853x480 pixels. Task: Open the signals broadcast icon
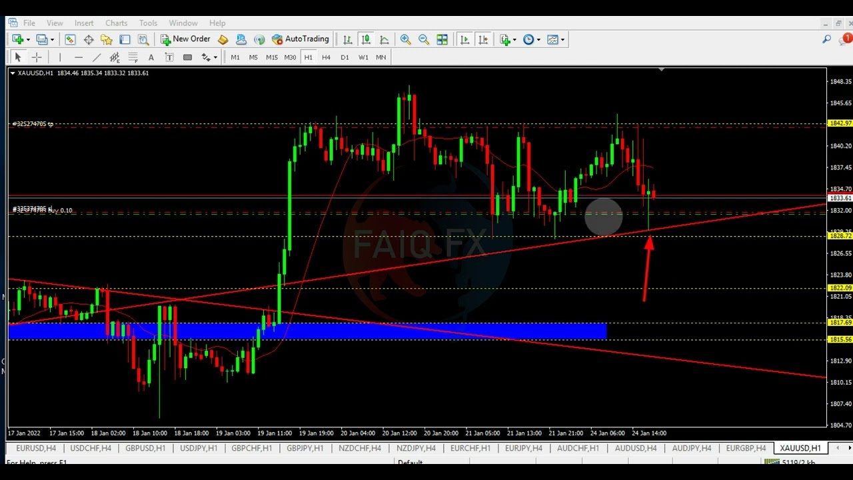[259, 39]
